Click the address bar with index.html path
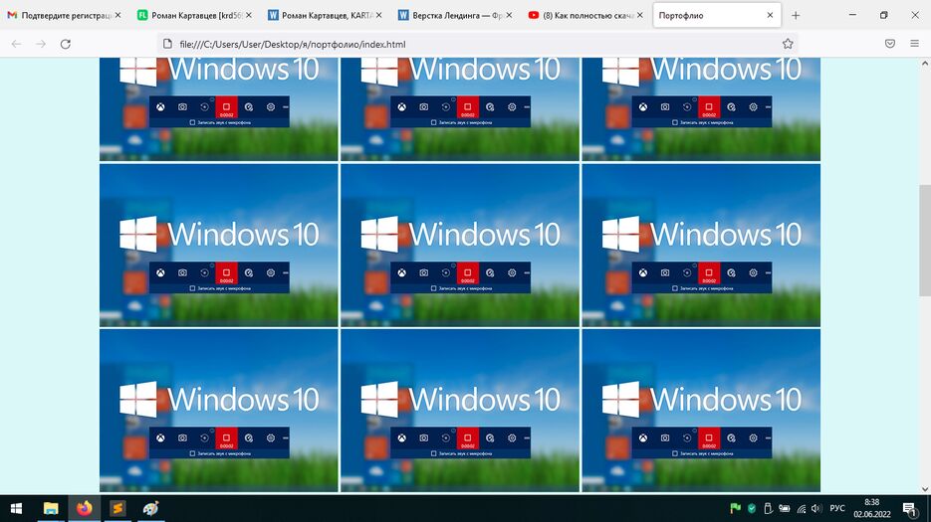 [475, 44]
